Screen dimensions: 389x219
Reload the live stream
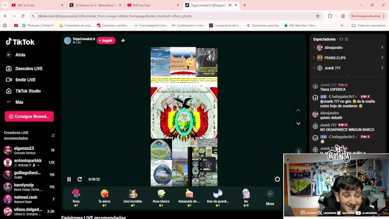[x=80, y=179]
